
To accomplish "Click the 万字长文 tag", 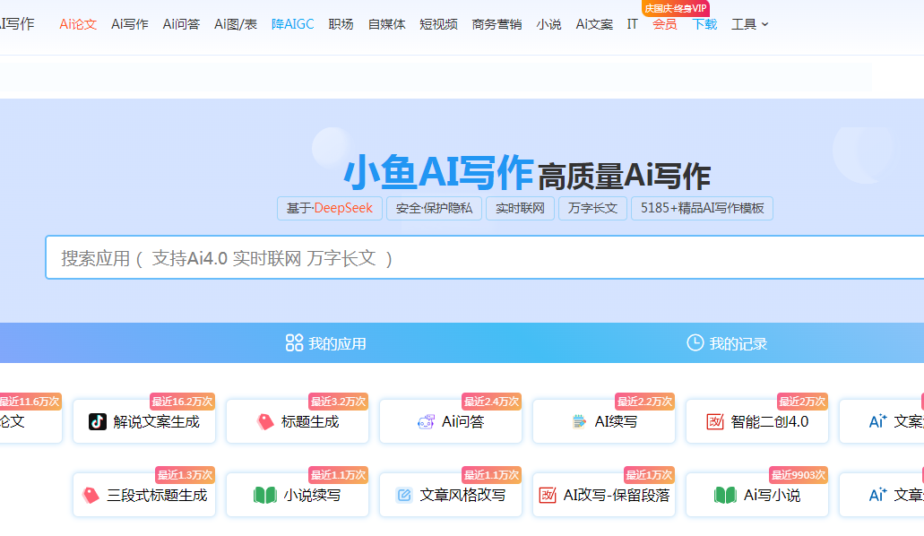I will pyautogui.click(x=592, y=208).
